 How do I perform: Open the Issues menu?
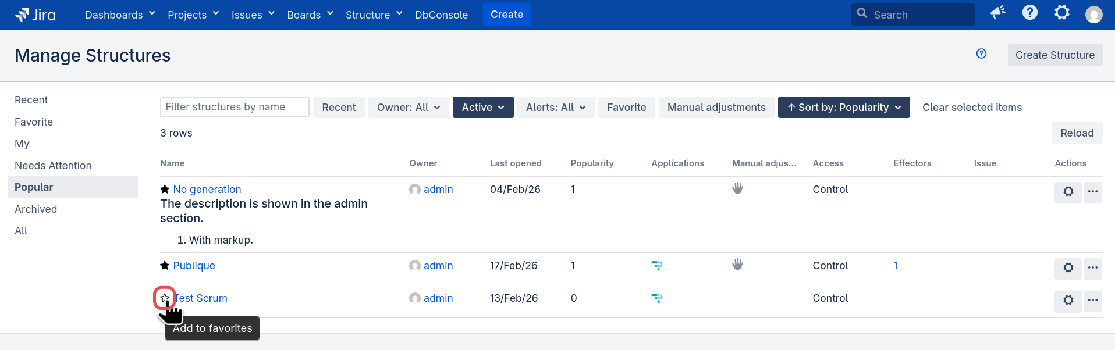tap(253, 15)
